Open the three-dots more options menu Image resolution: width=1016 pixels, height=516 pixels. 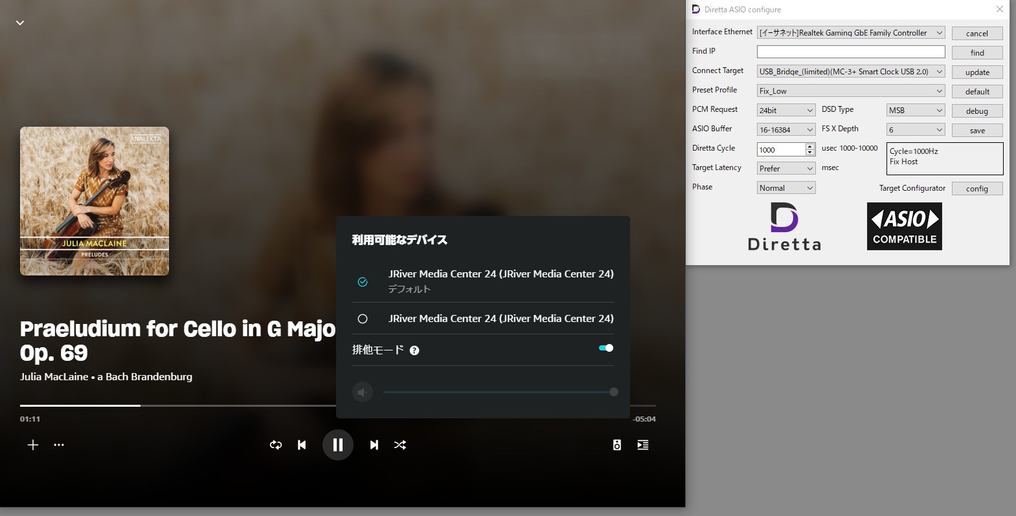pos(59,445)
